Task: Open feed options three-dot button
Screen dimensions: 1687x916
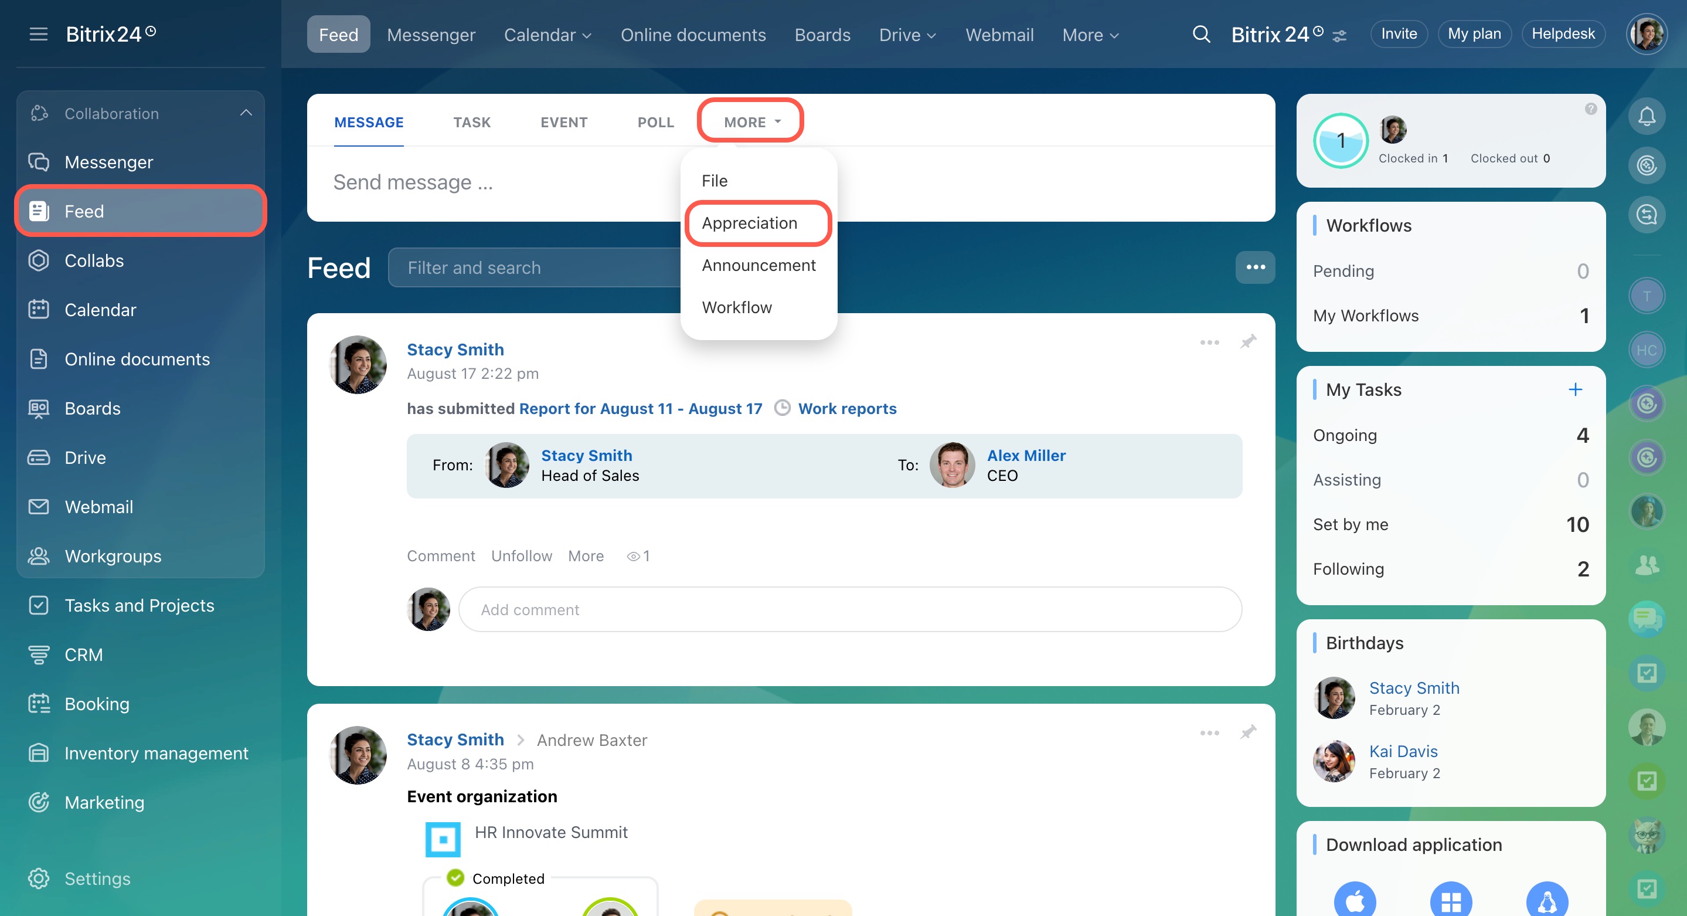Action: 1255,267
